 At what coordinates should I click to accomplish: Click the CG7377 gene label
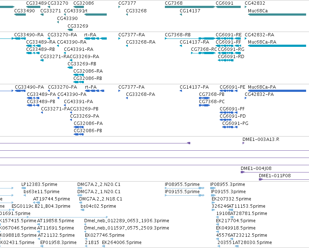pos(127,3)
